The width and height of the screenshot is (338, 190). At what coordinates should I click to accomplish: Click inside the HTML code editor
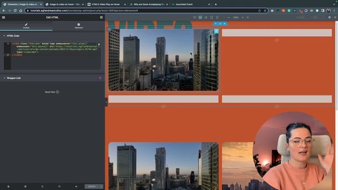tap(52, 56)
